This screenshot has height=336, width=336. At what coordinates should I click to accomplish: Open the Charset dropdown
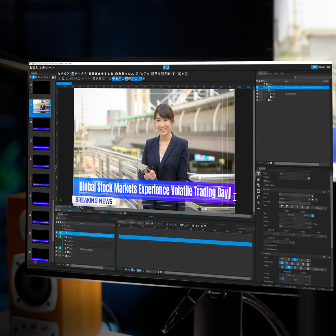[295, 194]
